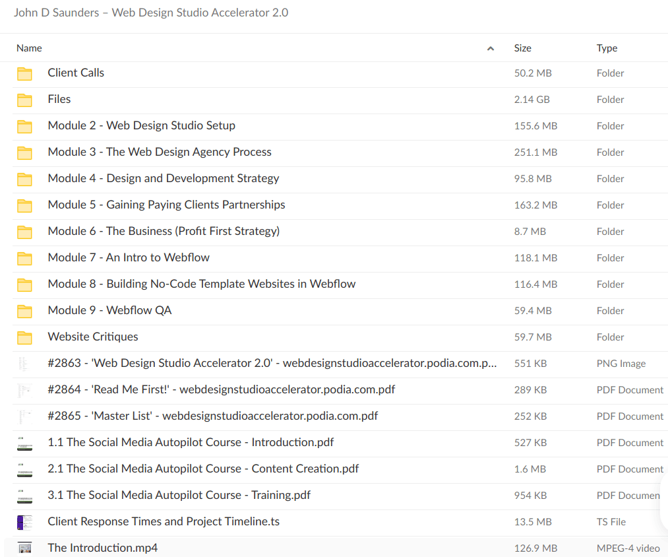Click the video thumbnail icon for The Introduction.mp4
Viewport: 668px width, 557px height.
pyautogui.click(x=24, y=548)
